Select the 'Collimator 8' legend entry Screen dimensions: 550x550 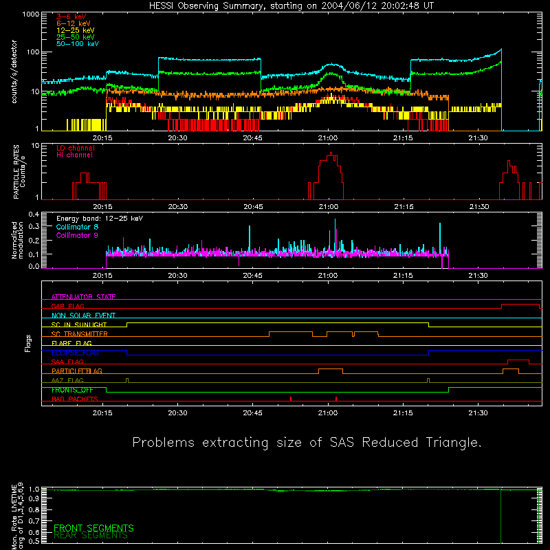pos(77,227)
